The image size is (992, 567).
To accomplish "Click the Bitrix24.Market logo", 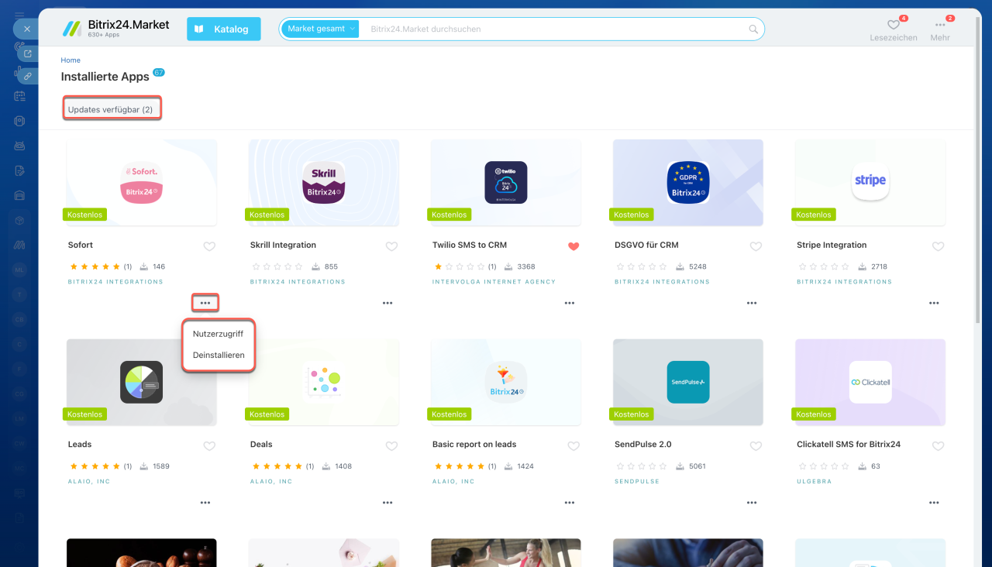I will [x=116, y=29].
